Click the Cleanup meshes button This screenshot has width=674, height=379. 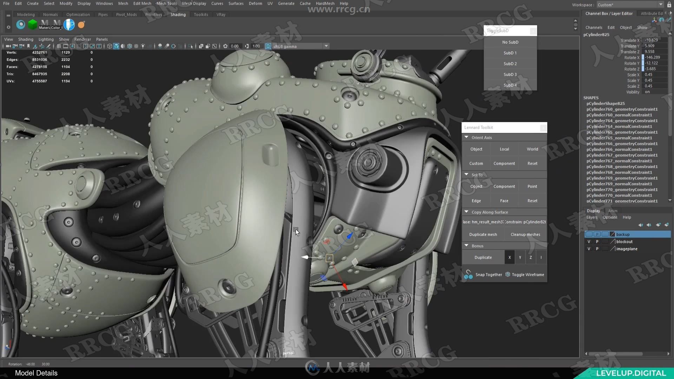click(526, 234)
